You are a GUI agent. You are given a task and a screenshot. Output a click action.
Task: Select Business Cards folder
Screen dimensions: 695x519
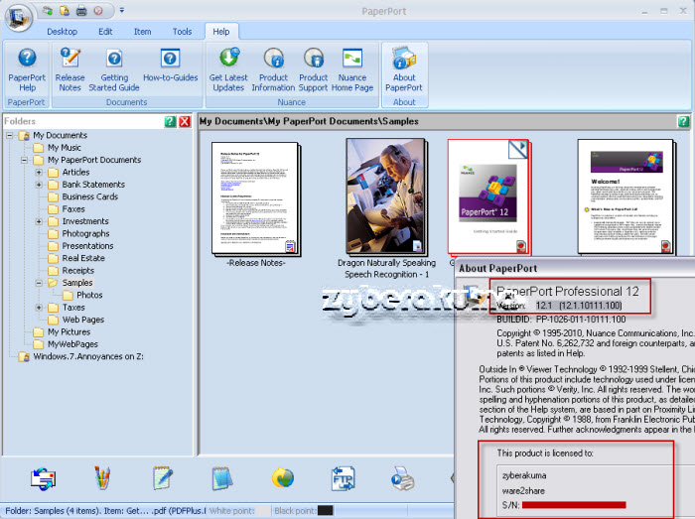coord(90,196)
